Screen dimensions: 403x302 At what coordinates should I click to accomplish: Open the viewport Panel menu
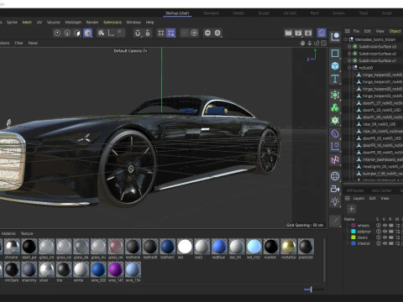tap(33, 43)
